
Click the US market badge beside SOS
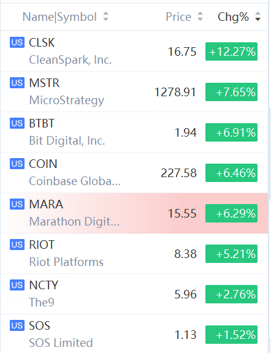pyautogui.click(x=17, y=325)
